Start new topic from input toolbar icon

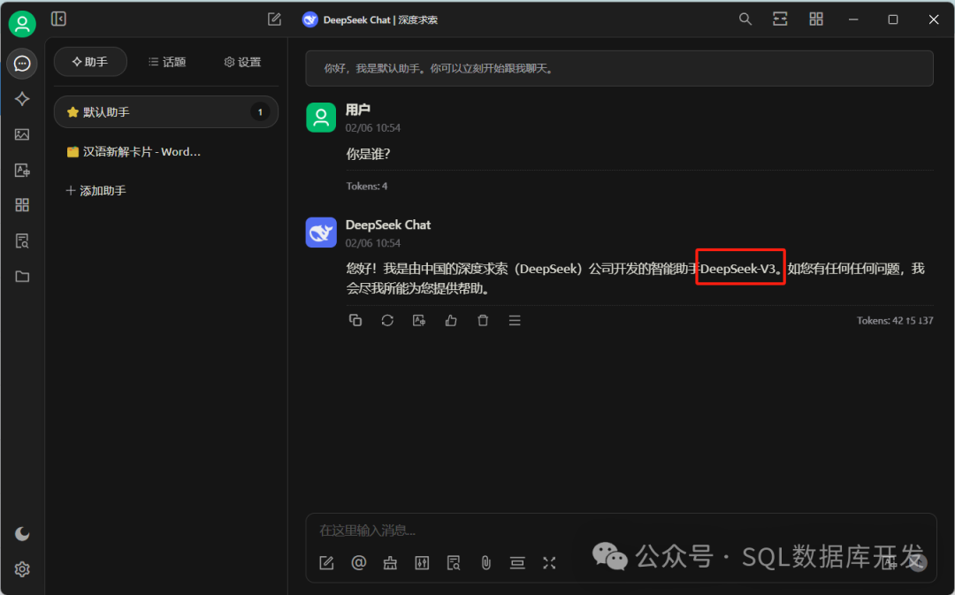[326, 562]
